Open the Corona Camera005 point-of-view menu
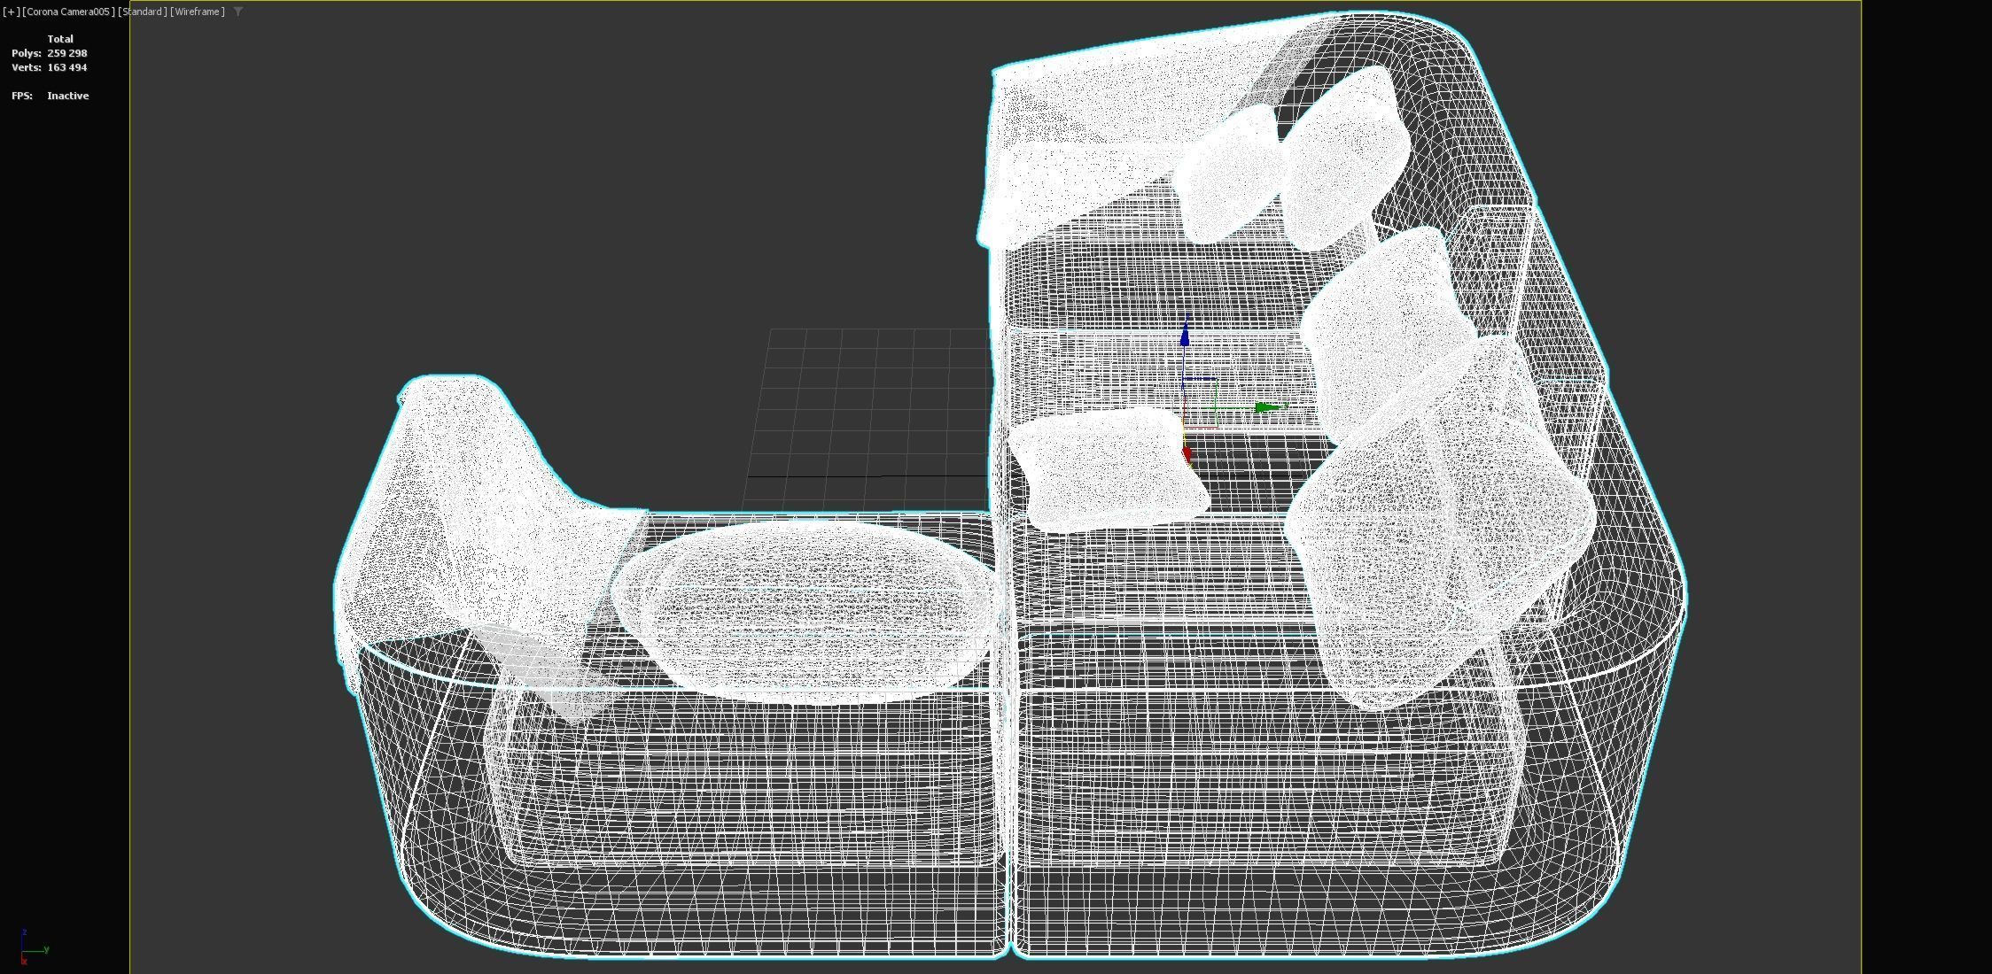Viewport: 1992px width, 974px height. pos(68,12)
